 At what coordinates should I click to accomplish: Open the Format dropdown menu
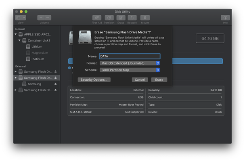(130, 63)
